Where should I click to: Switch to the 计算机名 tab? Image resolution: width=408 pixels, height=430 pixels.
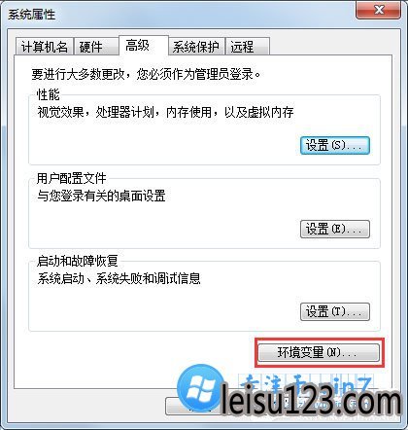45,47
